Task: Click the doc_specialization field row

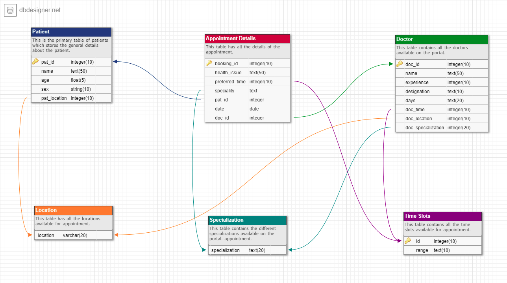Action: click(442, 127)
